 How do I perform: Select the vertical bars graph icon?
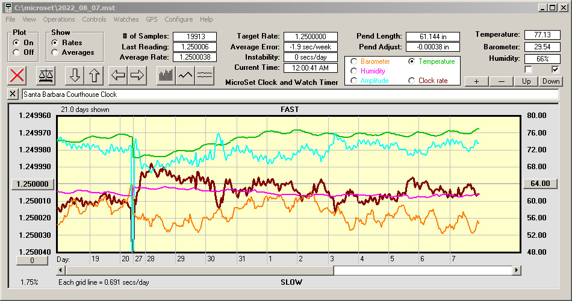pyautogui.click(x=166, y=75)
